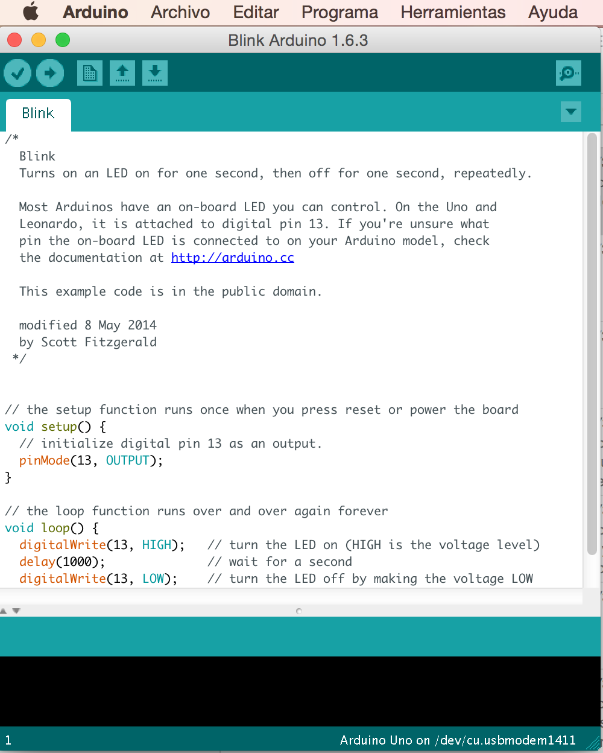Expand the tab options dropdown arrow
Screen dimensions: 603x753
point(571,112)
